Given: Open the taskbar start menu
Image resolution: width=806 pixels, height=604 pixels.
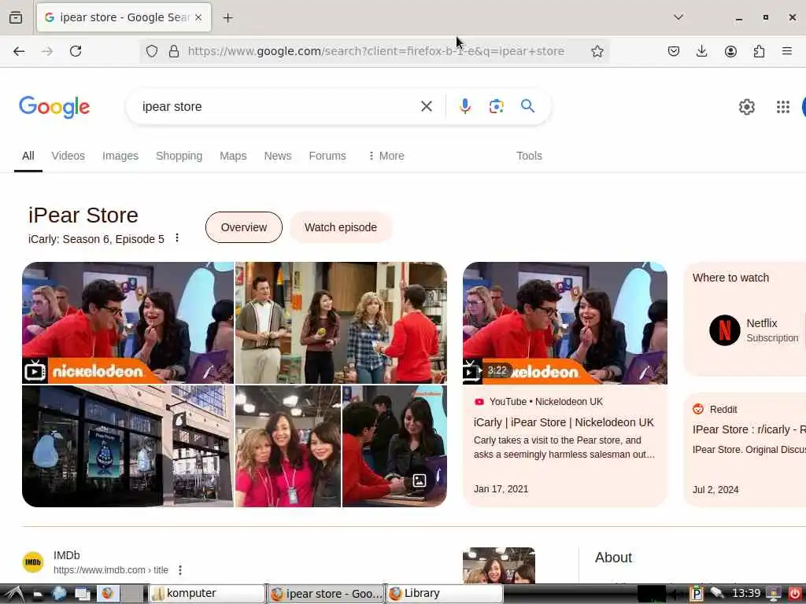Looking at the screenshot, I should point(13,594).
